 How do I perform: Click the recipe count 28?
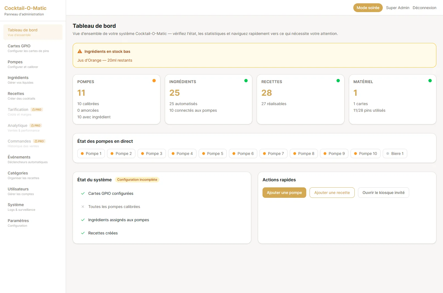coord(267,93)
